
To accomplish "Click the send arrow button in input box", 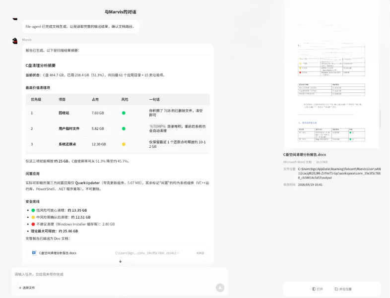I will pyautogui.click(x=220, y=288).
